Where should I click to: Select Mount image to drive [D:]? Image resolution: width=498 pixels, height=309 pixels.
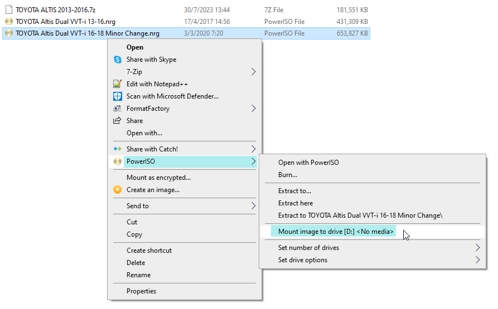[x=336, y=232]
